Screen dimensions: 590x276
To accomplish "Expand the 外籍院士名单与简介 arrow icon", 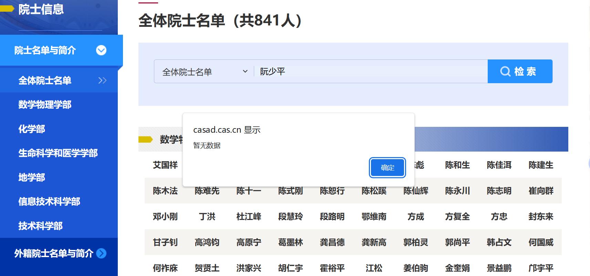I will tap(101, 253).
